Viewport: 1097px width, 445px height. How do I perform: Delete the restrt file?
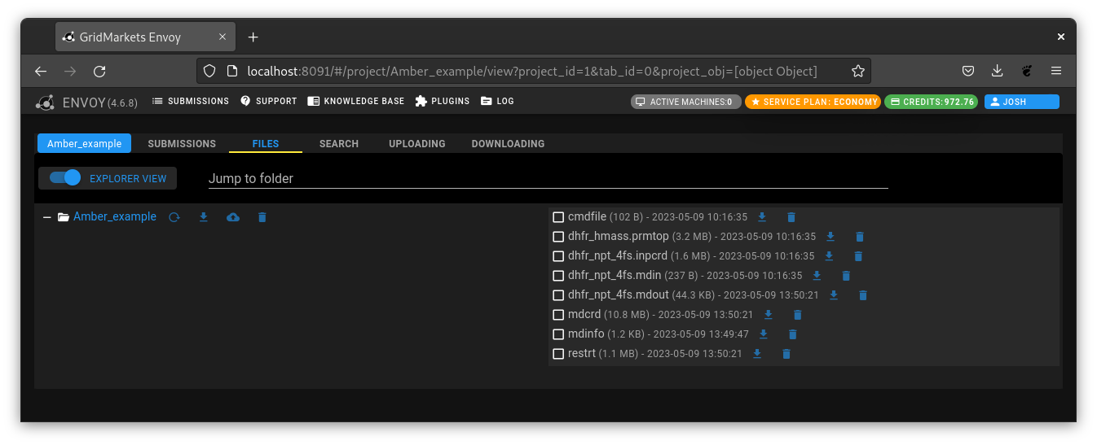[786, 354]
